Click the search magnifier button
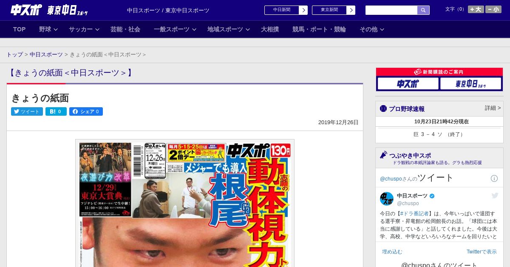510x267 pixels. (423, 10)
